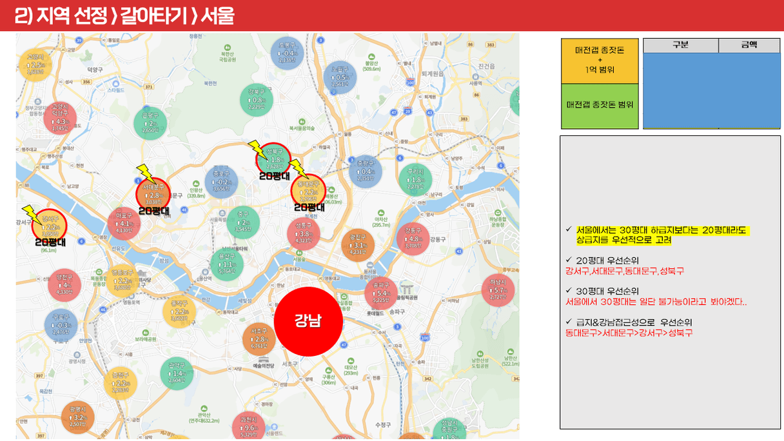The width and height of the screenshot is (784, 441).
Task: Select the 서초구 2.8% bubble
Action: click(x=258, y=338)
